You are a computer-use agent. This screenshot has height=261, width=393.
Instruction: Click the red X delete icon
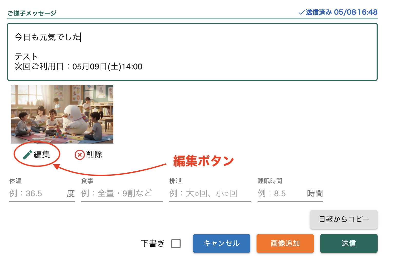[80, 155]
